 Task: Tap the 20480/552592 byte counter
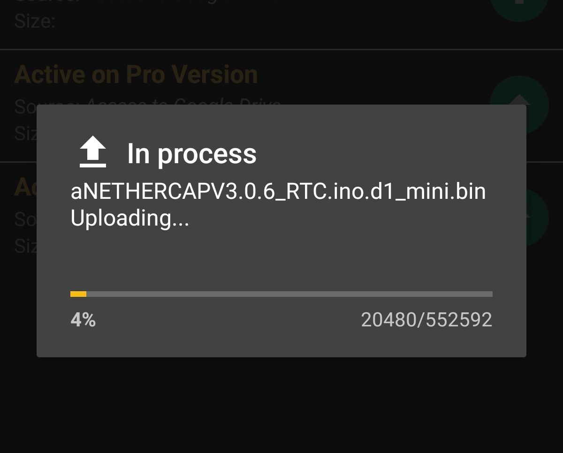point(426,320)
